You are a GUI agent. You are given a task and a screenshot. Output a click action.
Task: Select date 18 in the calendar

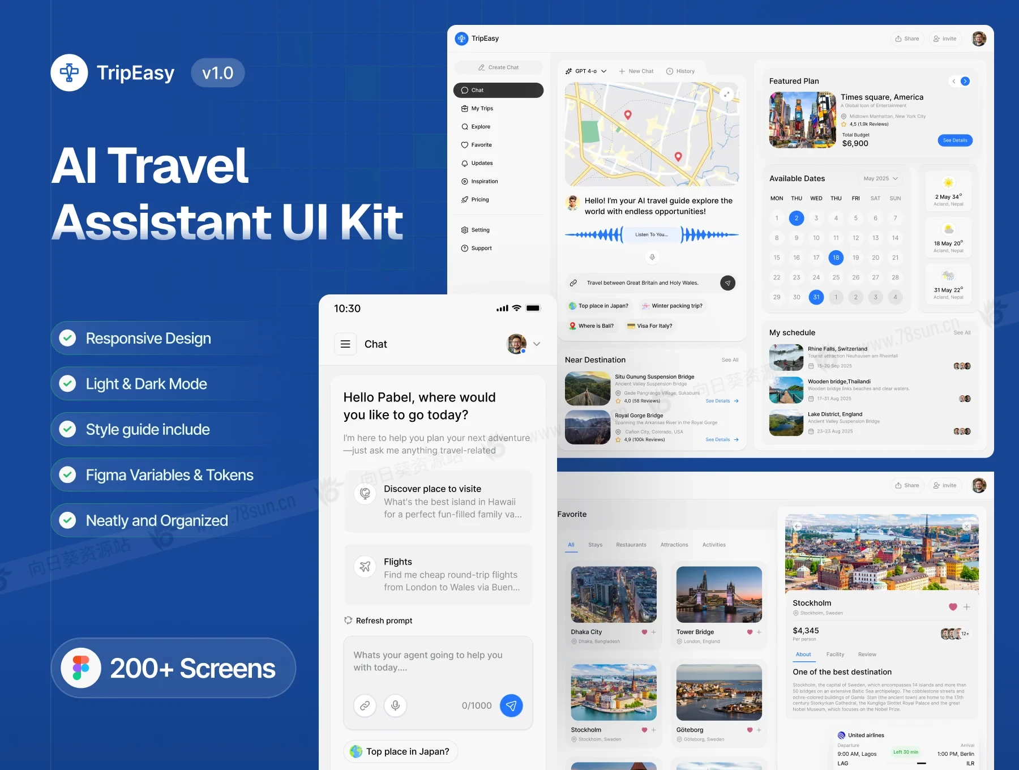[836, 258]
